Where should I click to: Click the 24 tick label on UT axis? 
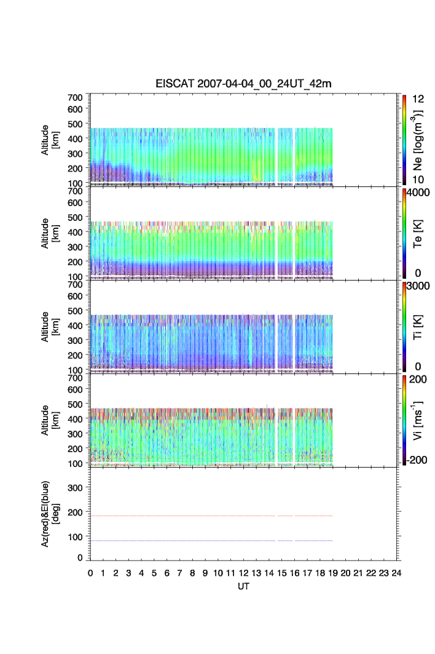396,573
